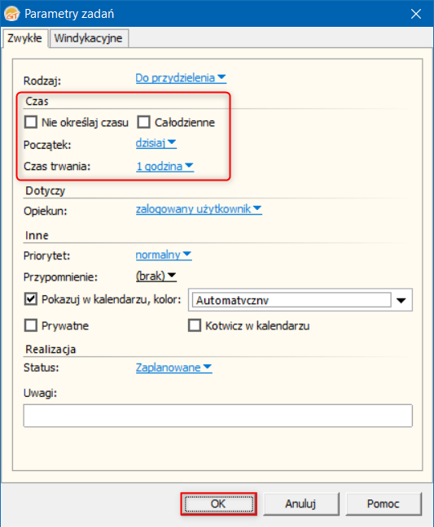This screenshot has height=527, width=434.
Task: Click into the Uwagi text field
Action: [217, 416]
